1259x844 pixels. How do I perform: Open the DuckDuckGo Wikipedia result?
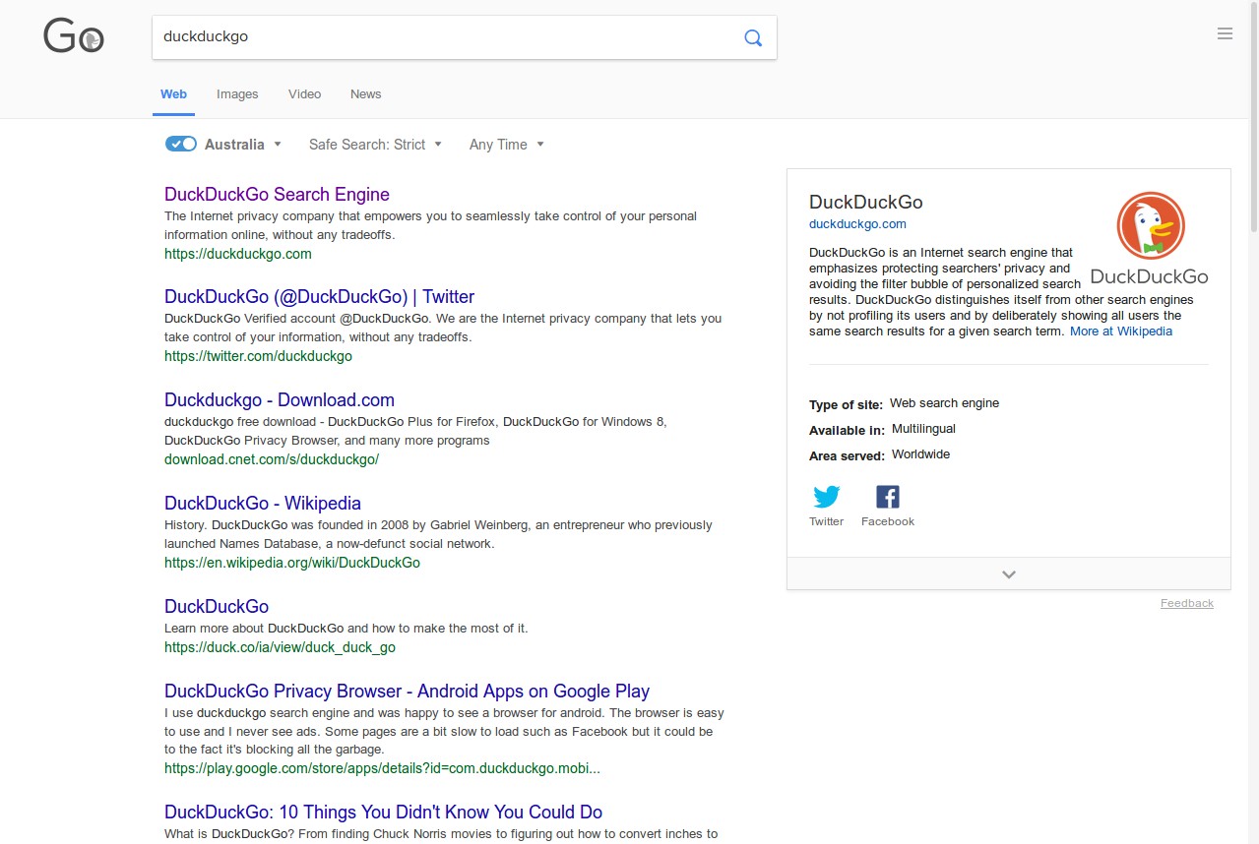[262, 503]
